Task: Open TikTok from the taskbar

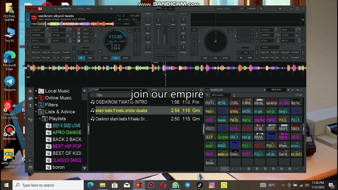Action: click(x=200, y=185)
